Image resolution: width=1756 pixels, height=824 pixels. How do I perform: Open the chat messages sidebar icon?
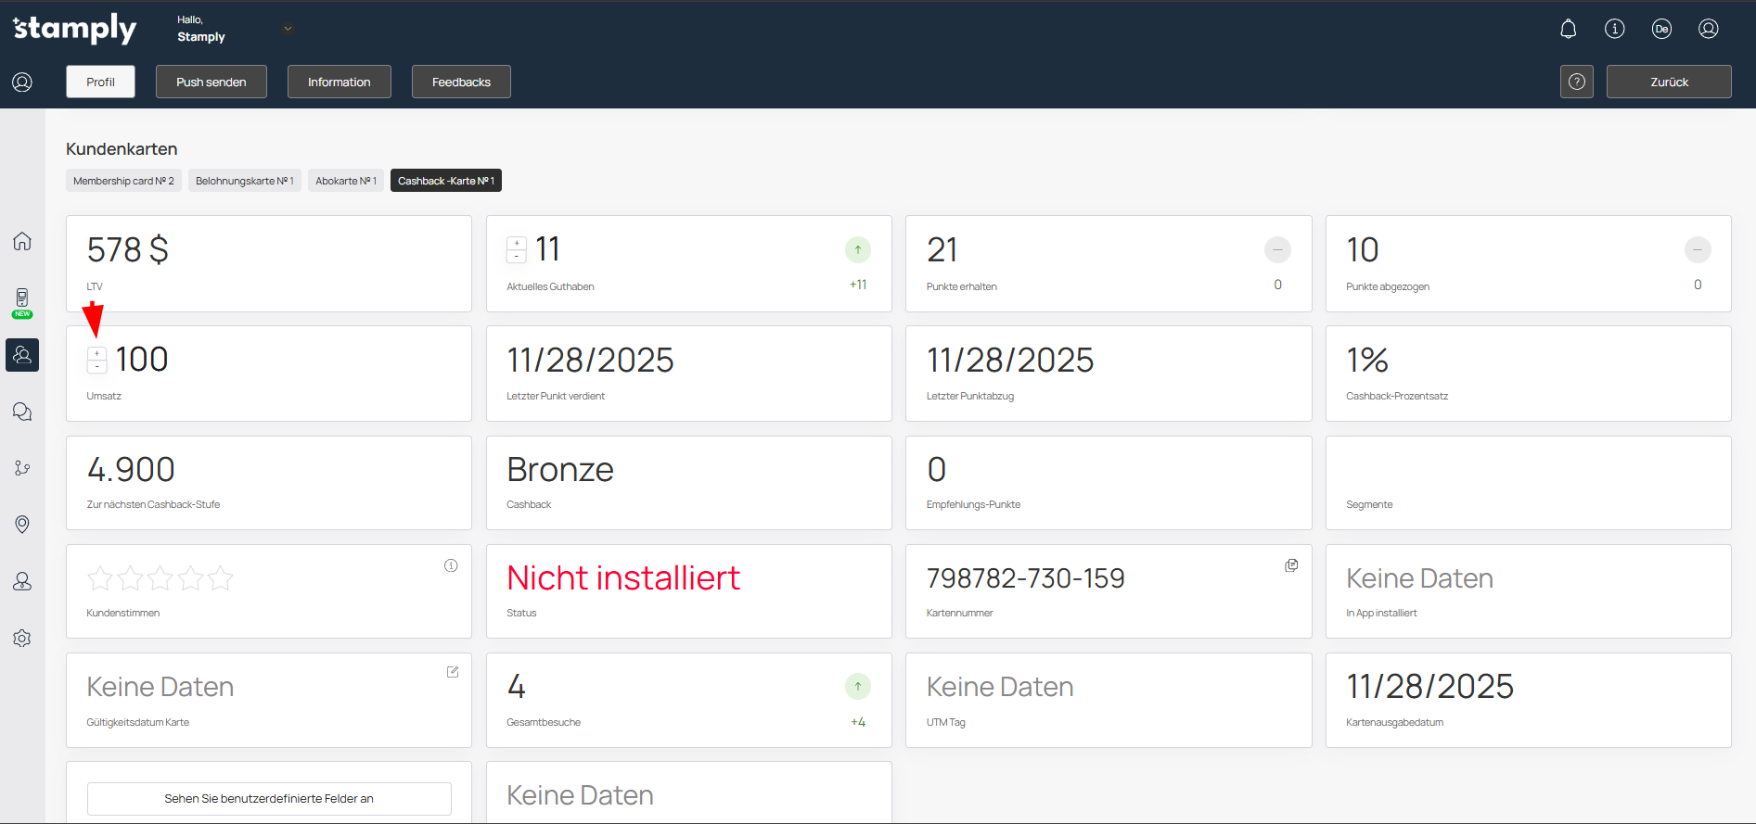pos(22,412)
